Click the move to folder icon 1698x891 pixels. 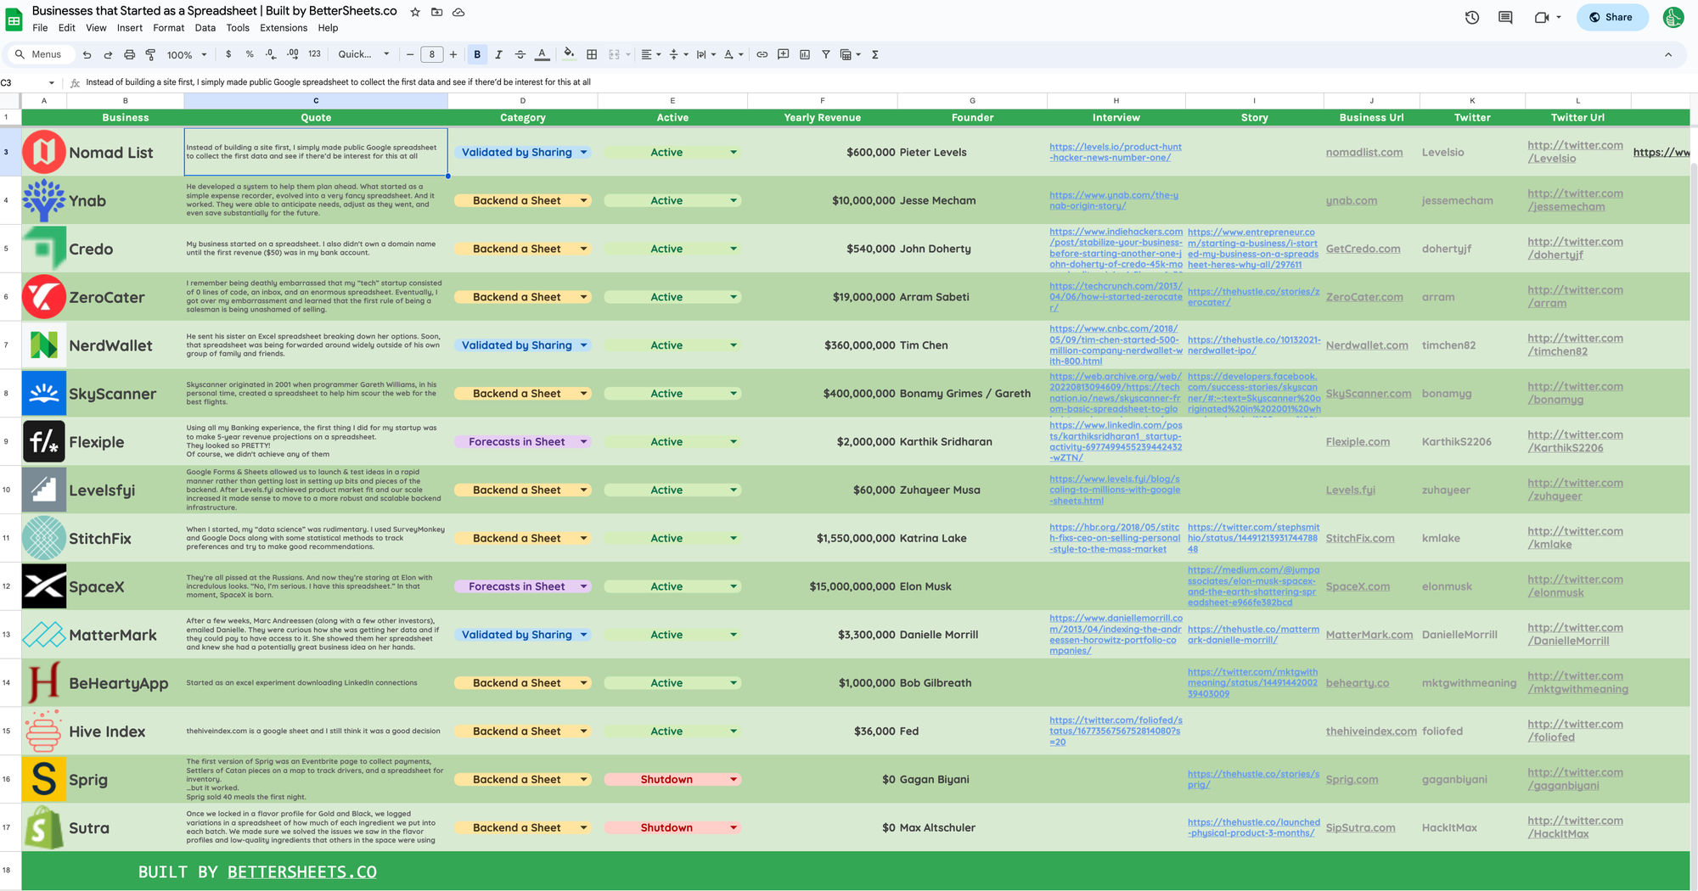[436, 12]
